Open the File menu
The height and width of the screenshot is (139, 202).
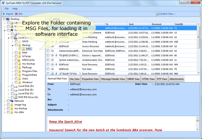point(7,9)
